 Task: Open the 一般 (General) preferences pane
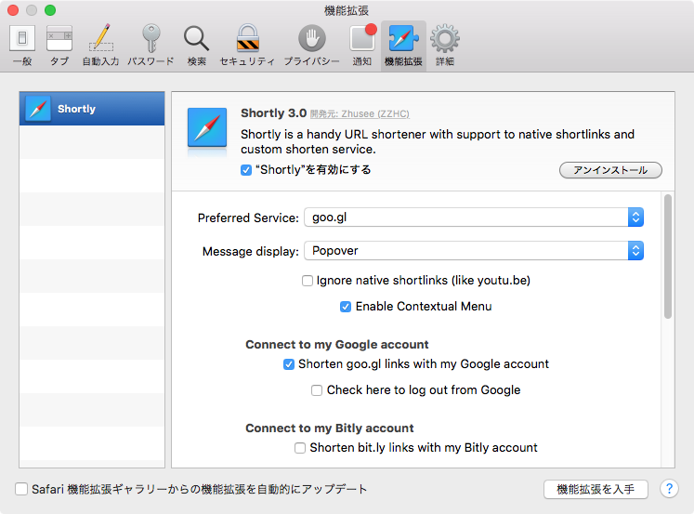click(22, 45)
